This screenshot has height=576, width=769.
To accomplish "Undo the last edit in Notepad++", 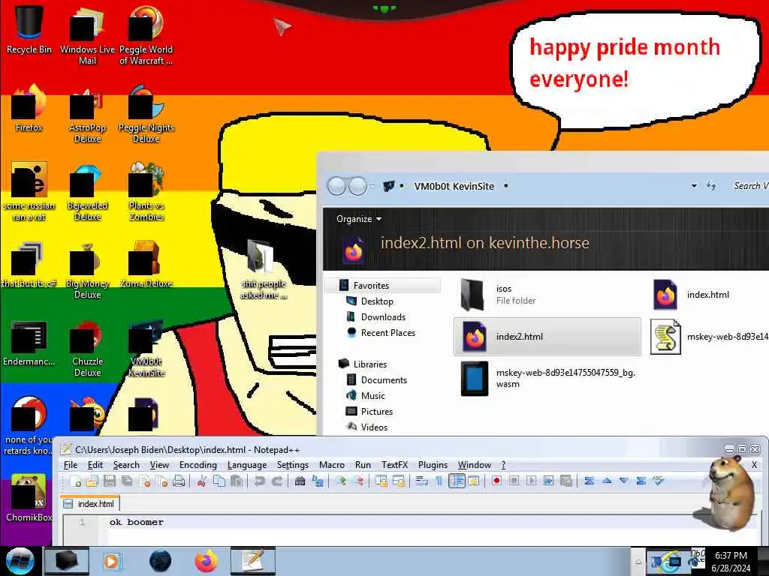I will click(259, 481).
